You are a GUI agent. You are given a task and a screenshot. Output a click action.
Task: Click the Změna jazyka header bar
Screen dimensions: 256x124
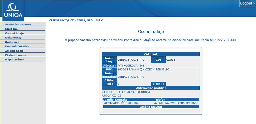tap(151, 107)
